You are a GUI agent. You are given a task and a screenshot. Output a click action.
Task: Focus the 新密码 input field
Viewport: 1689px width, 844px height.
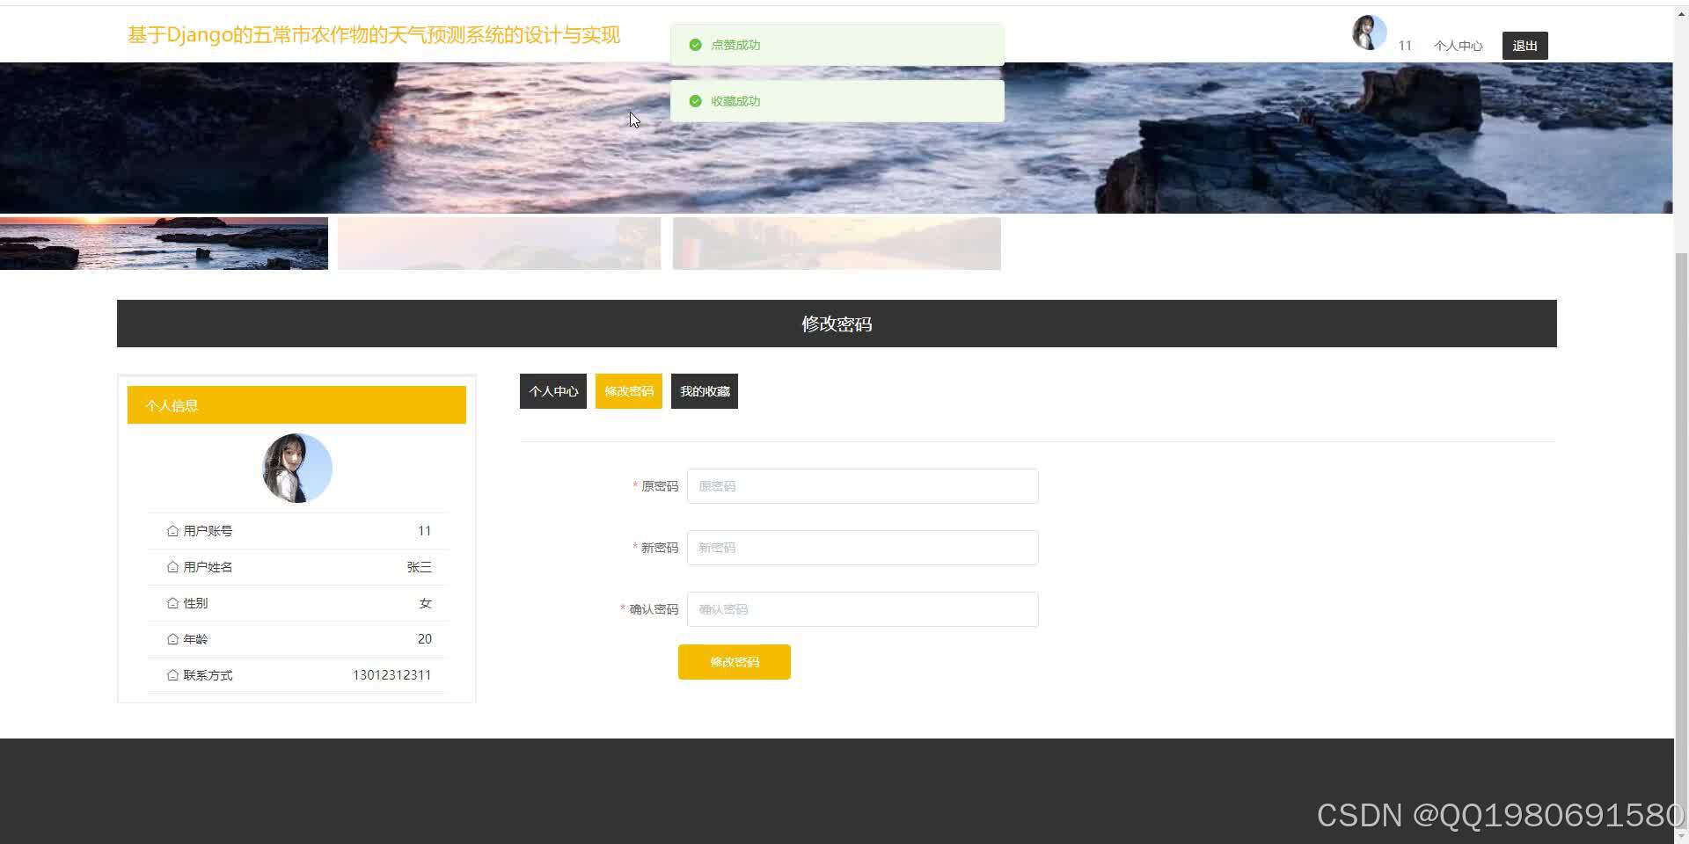[863, 548]
